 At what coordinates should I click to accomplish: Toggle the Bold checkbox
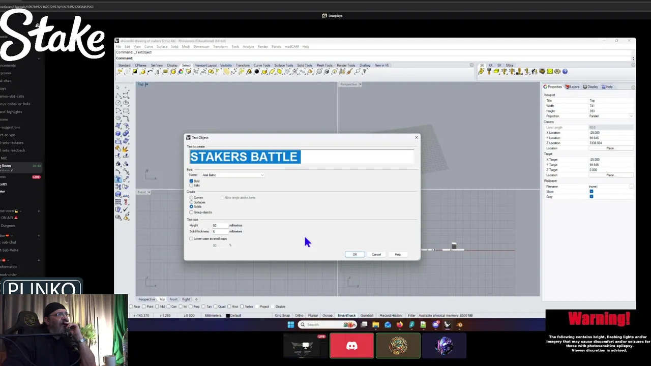pyautogui.click(x=192, y=181)
